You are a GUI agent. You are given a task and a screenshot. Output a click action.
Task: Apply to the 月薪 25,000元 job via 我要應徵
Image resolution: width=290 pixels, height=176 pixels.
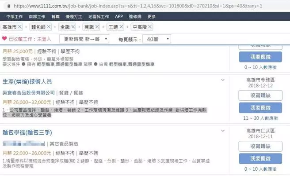point(260,57)
